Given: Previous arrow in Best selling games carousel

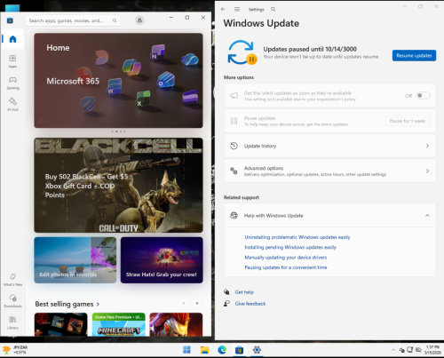Looking at the screenshot, I should click(184, 303).
